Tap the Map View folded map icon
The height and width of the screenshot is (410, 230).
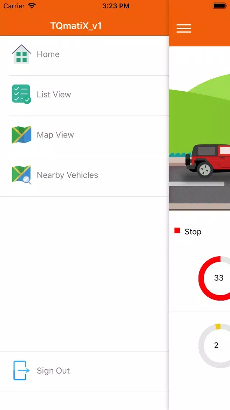(21, 135)
